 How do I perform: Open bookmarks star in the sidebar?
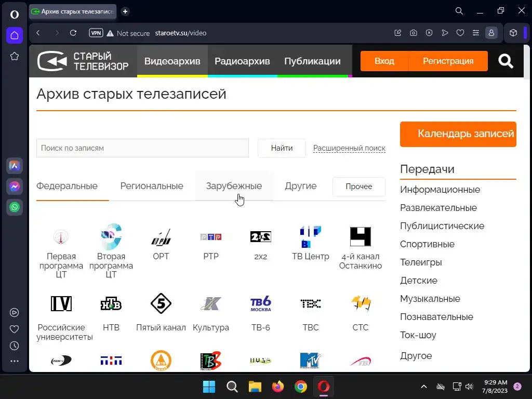[x=14, y=56]
